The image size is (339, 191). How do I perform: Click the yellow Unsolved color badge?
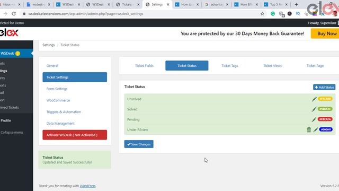coord(325,99)
